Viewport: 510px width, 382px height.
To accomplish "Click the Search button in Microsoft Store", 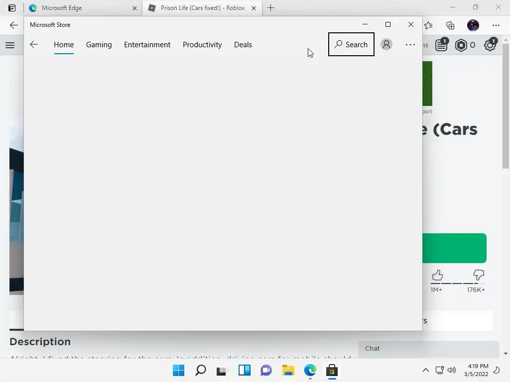I will pos(351,44).
